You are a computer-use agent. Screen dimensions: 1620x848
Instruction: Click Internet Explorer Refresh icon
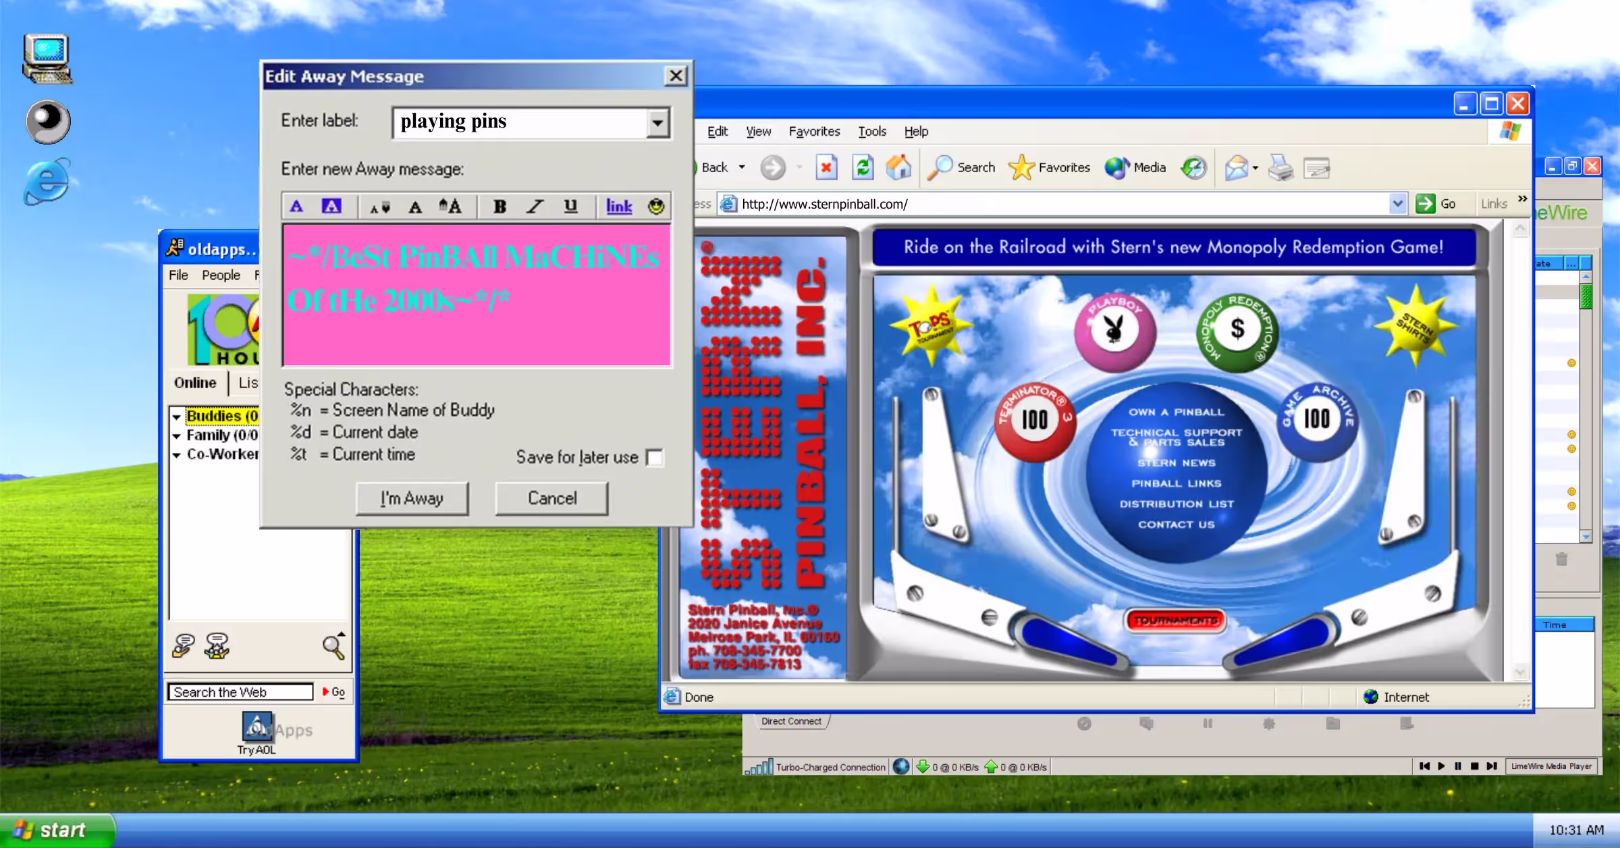pyautogui.click(x=862, y=167)
